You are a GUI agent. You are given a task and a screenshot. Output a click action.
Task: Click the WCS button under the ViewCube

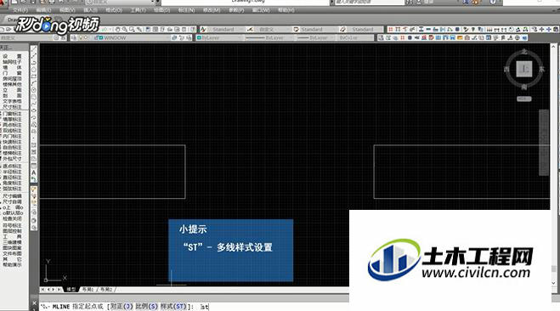tap(524, 99)
